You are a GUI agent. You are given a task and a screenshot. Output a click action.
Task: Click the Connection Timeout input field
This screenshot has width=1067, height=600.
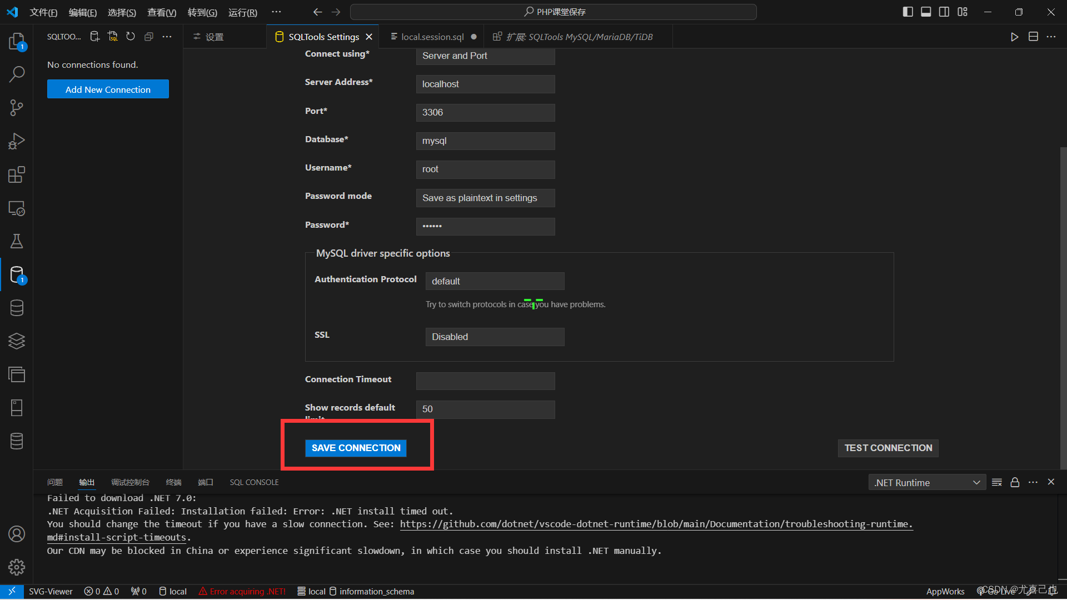485,381
